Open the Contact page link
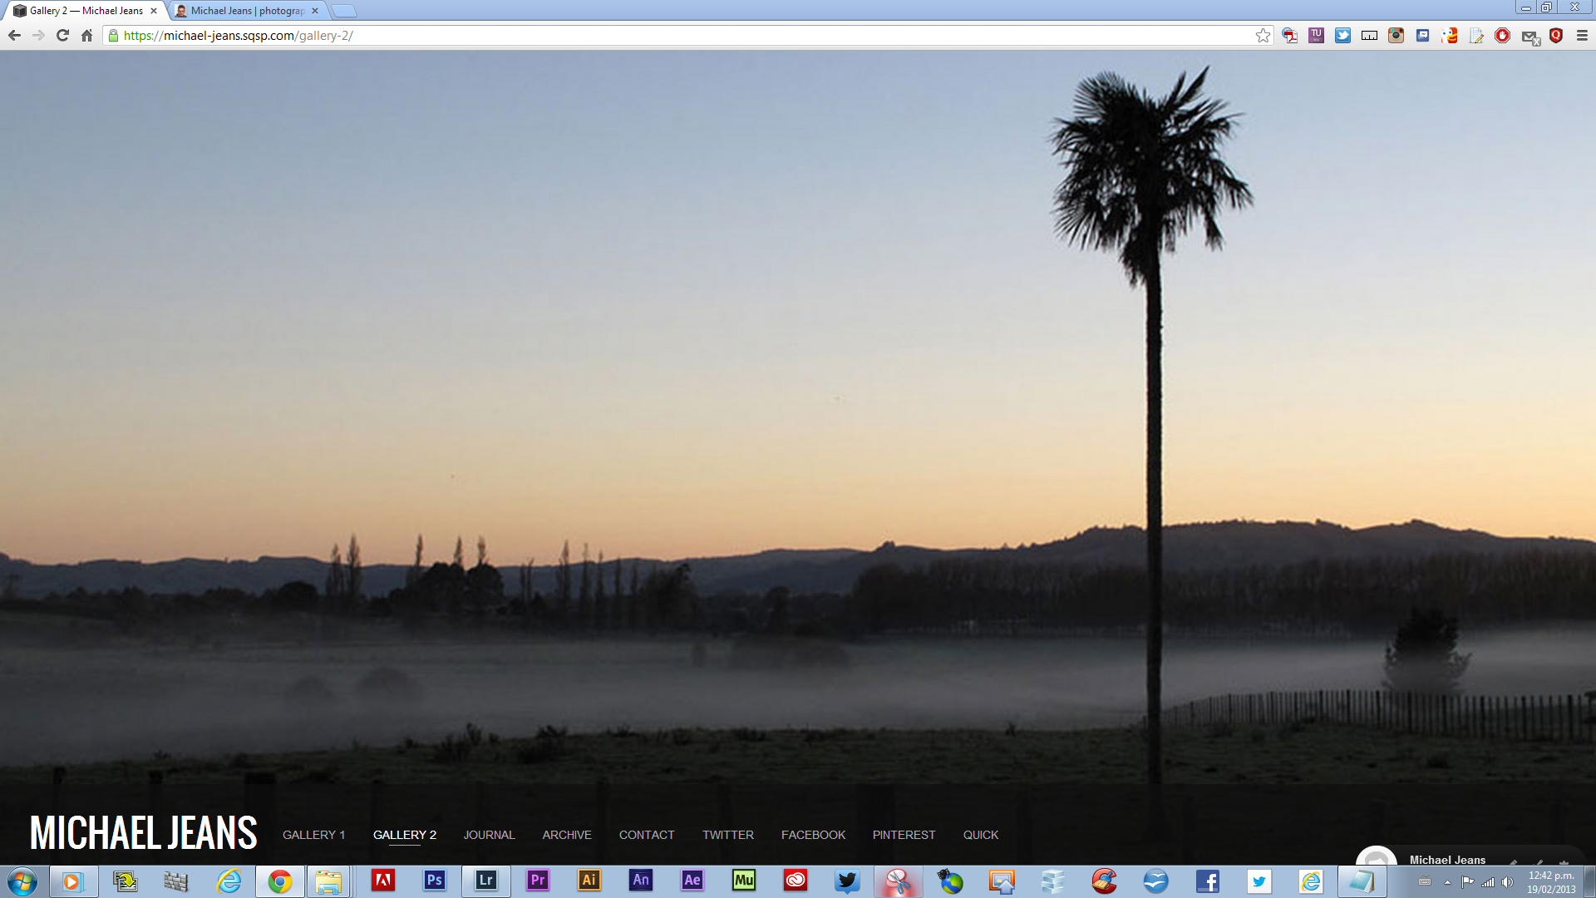The height and width of the screenshot is (898, 1596). click(647, 835)
